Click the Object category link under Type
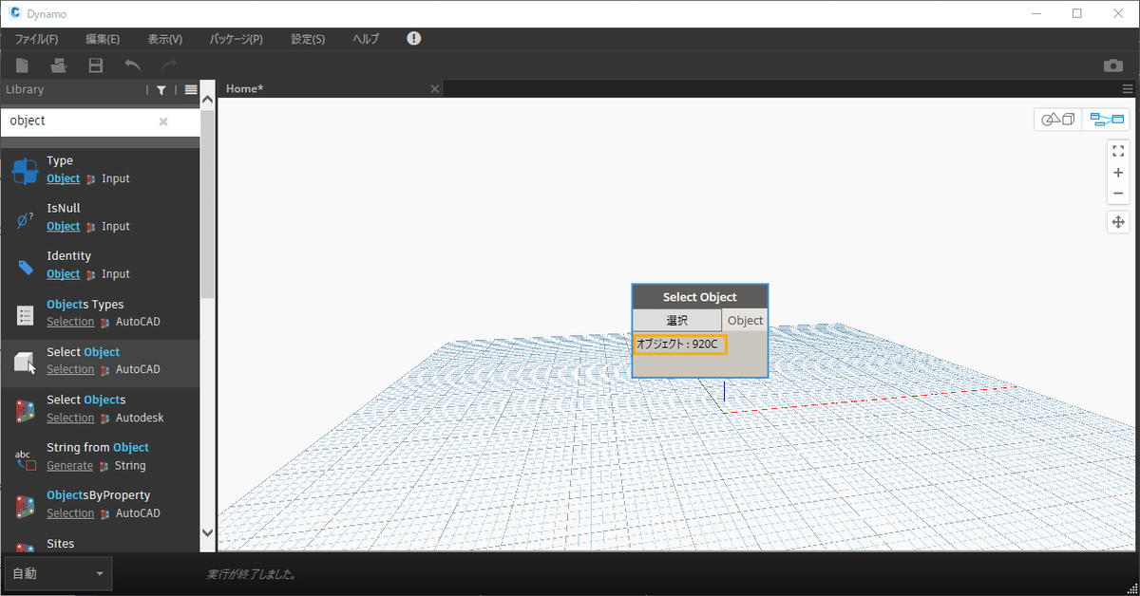This screenshot has height=596, width=1140. click(64, 178)
